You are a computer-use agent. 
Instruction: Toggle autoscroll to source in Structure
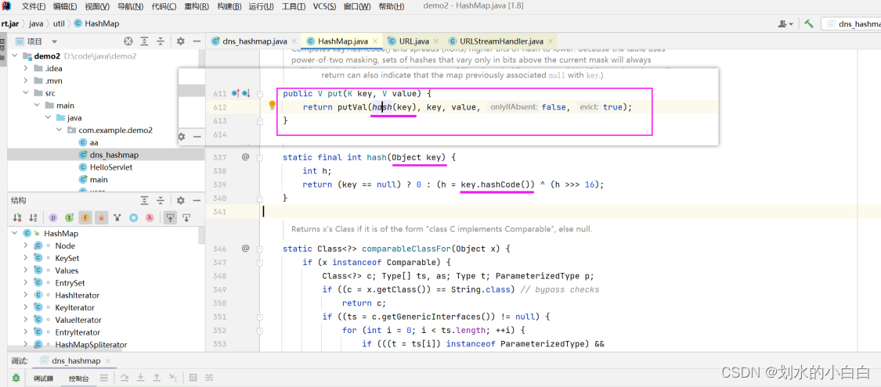tap(170, 217)
